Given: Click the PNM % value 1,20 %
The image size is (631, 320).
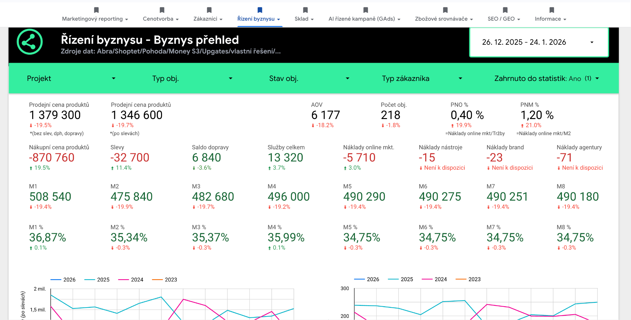Looking at the screenshot, I should point(537,115).
